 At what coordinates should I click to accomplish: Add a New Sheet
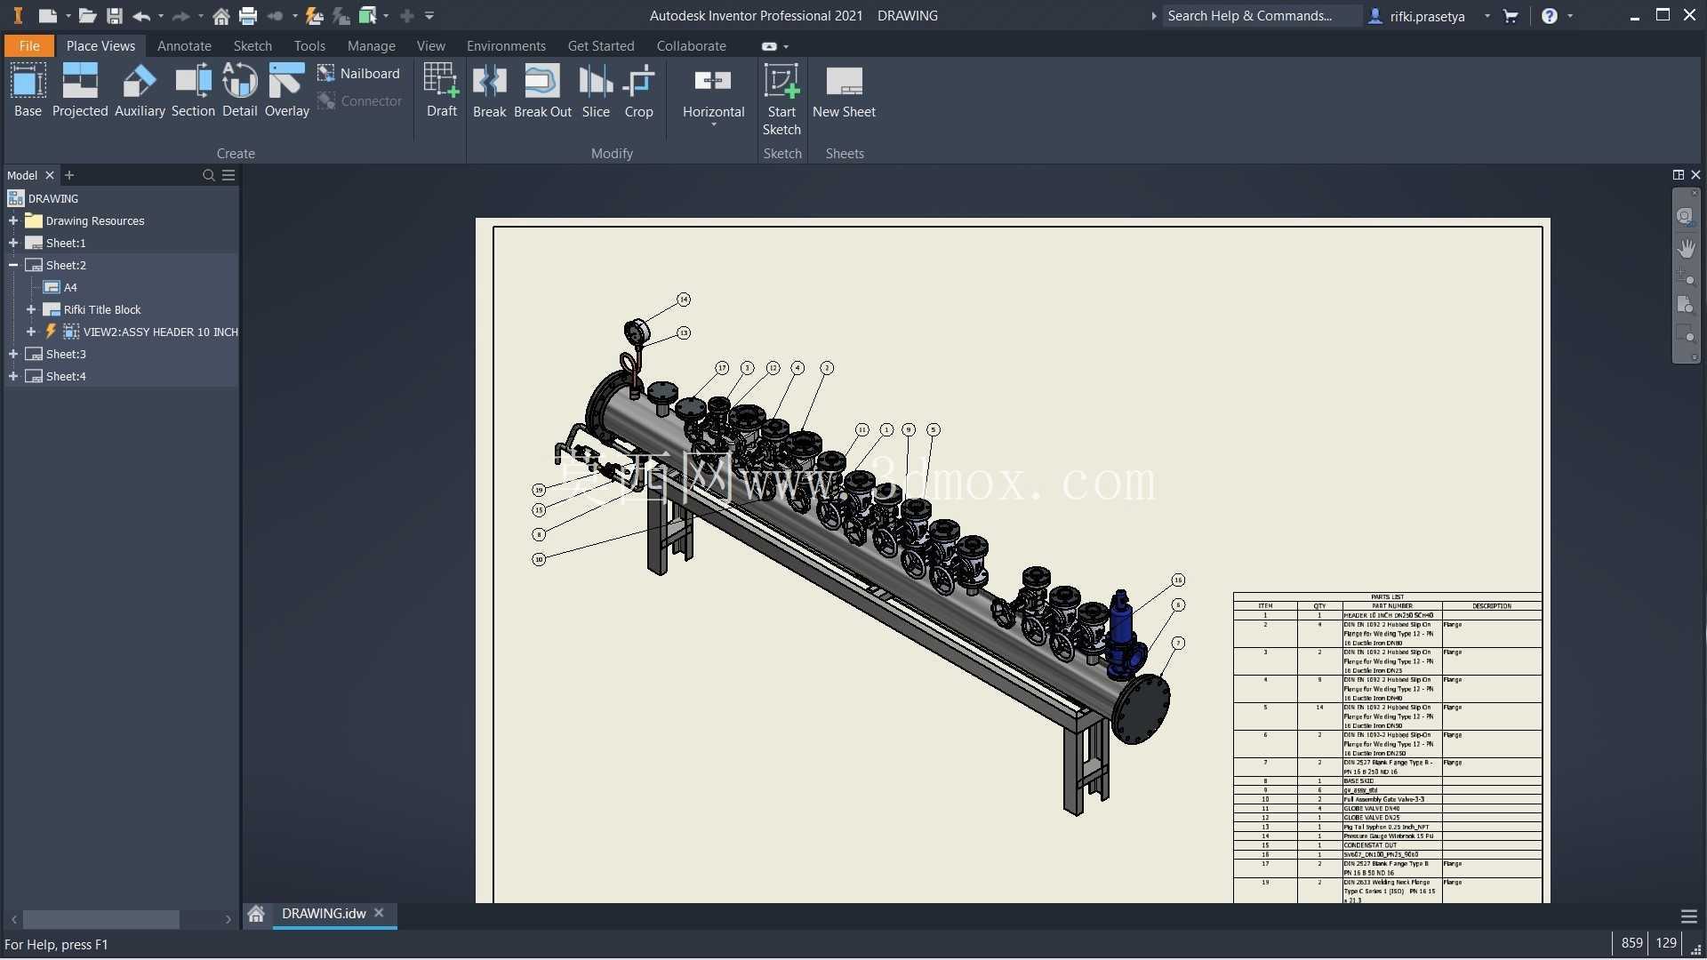point(844,91)
